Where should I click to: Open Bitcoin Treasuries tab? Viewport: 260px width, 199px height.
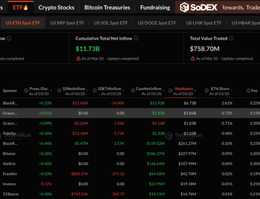tap(107, 7)
